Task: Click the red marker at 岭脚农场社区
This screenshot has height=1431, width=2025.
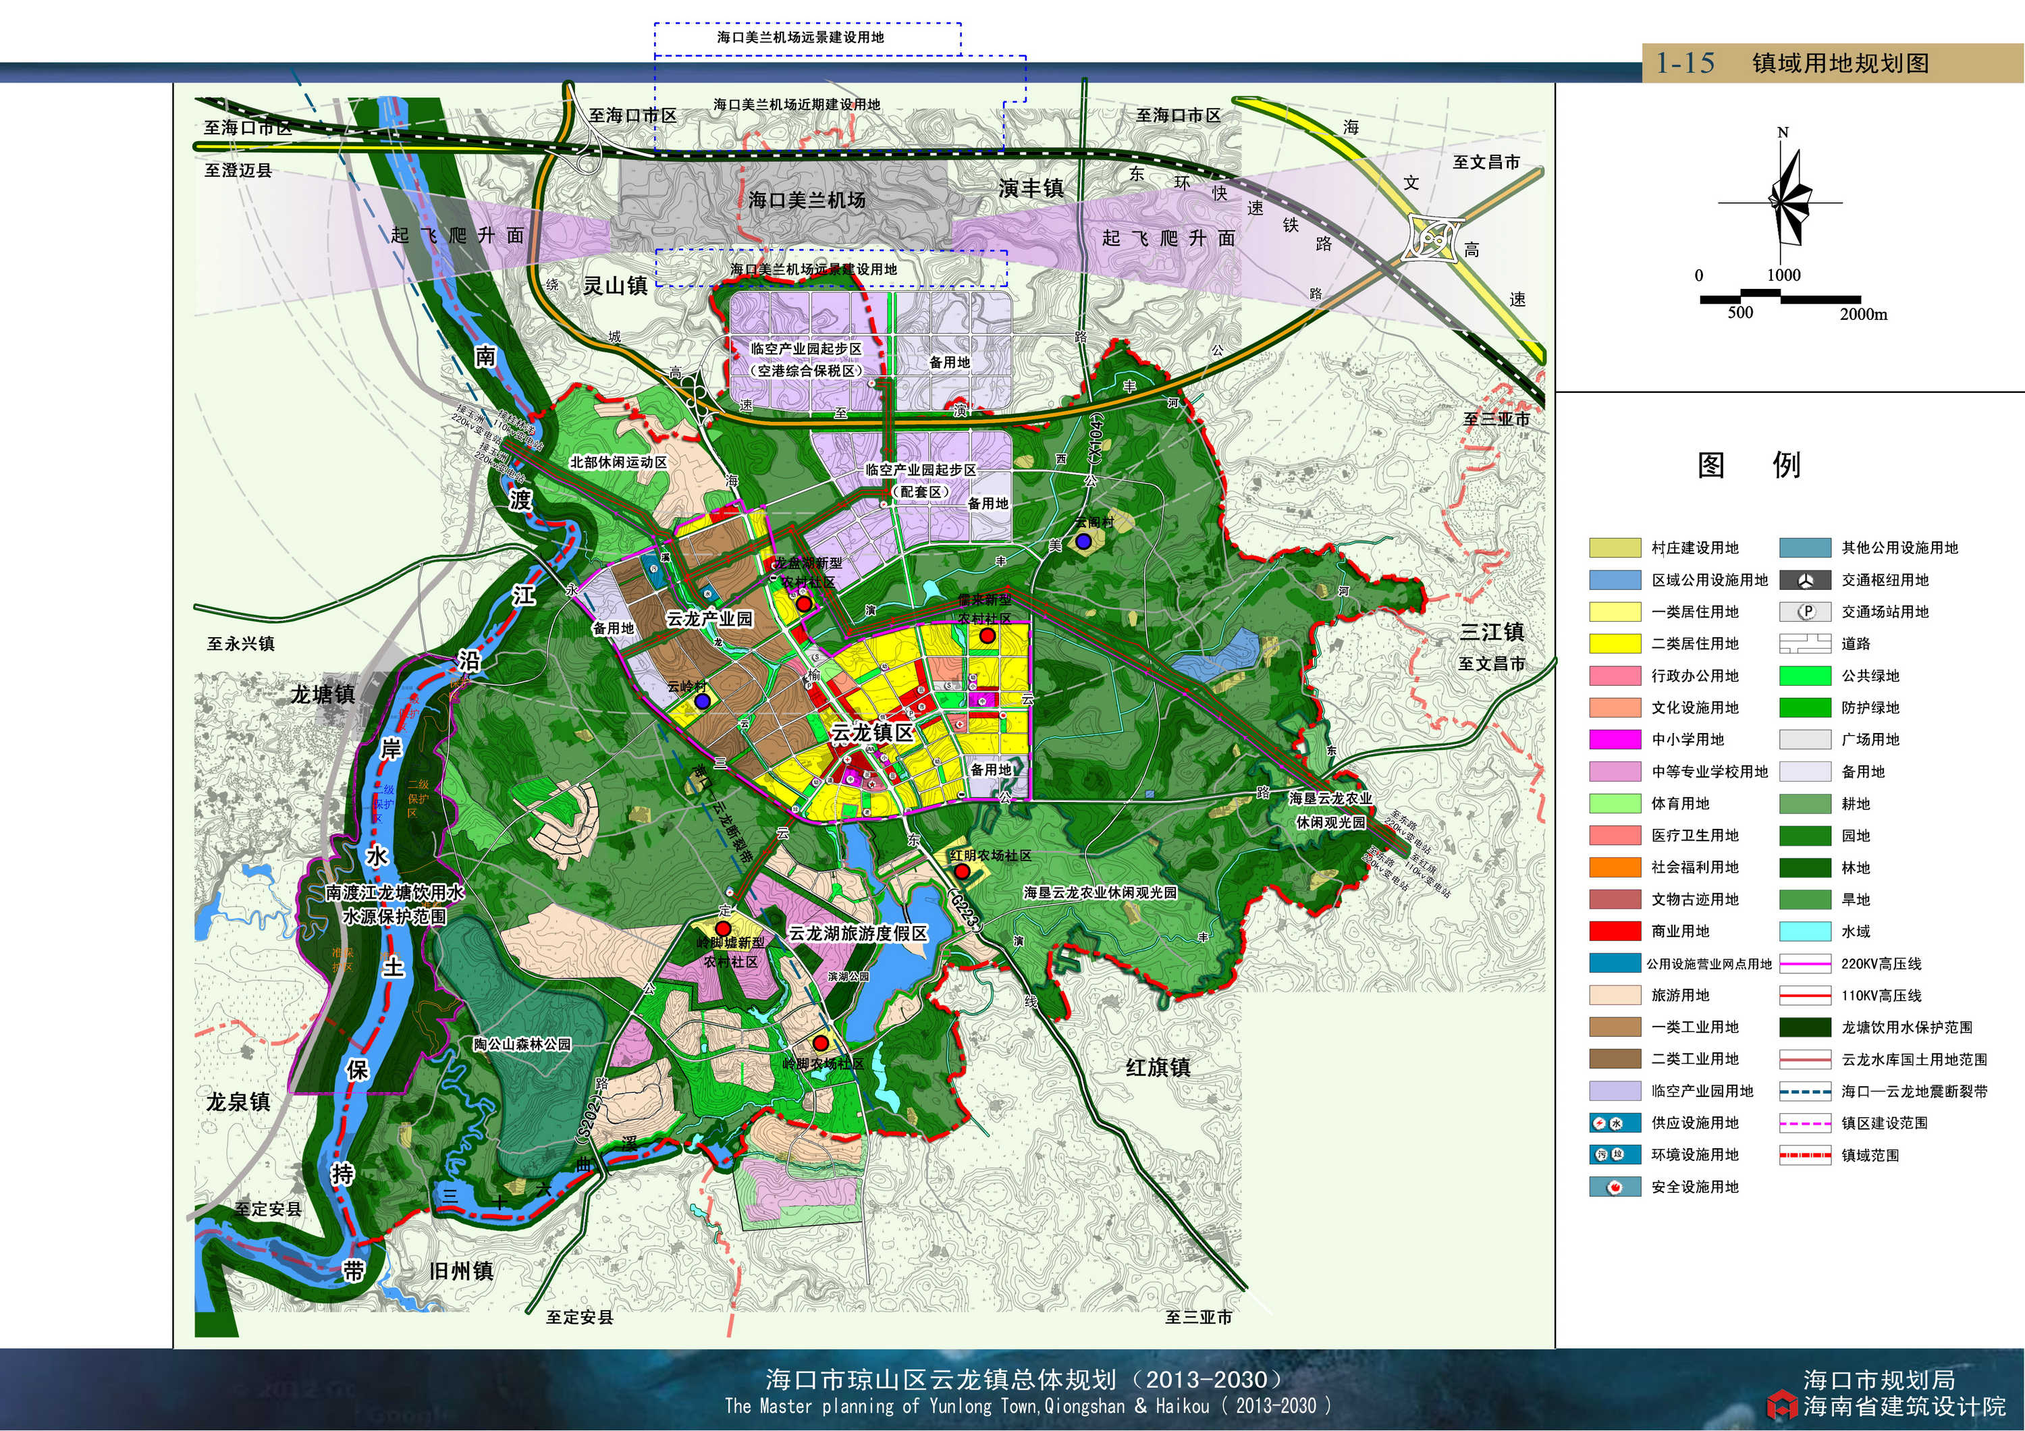Action: pos(821,1044)
